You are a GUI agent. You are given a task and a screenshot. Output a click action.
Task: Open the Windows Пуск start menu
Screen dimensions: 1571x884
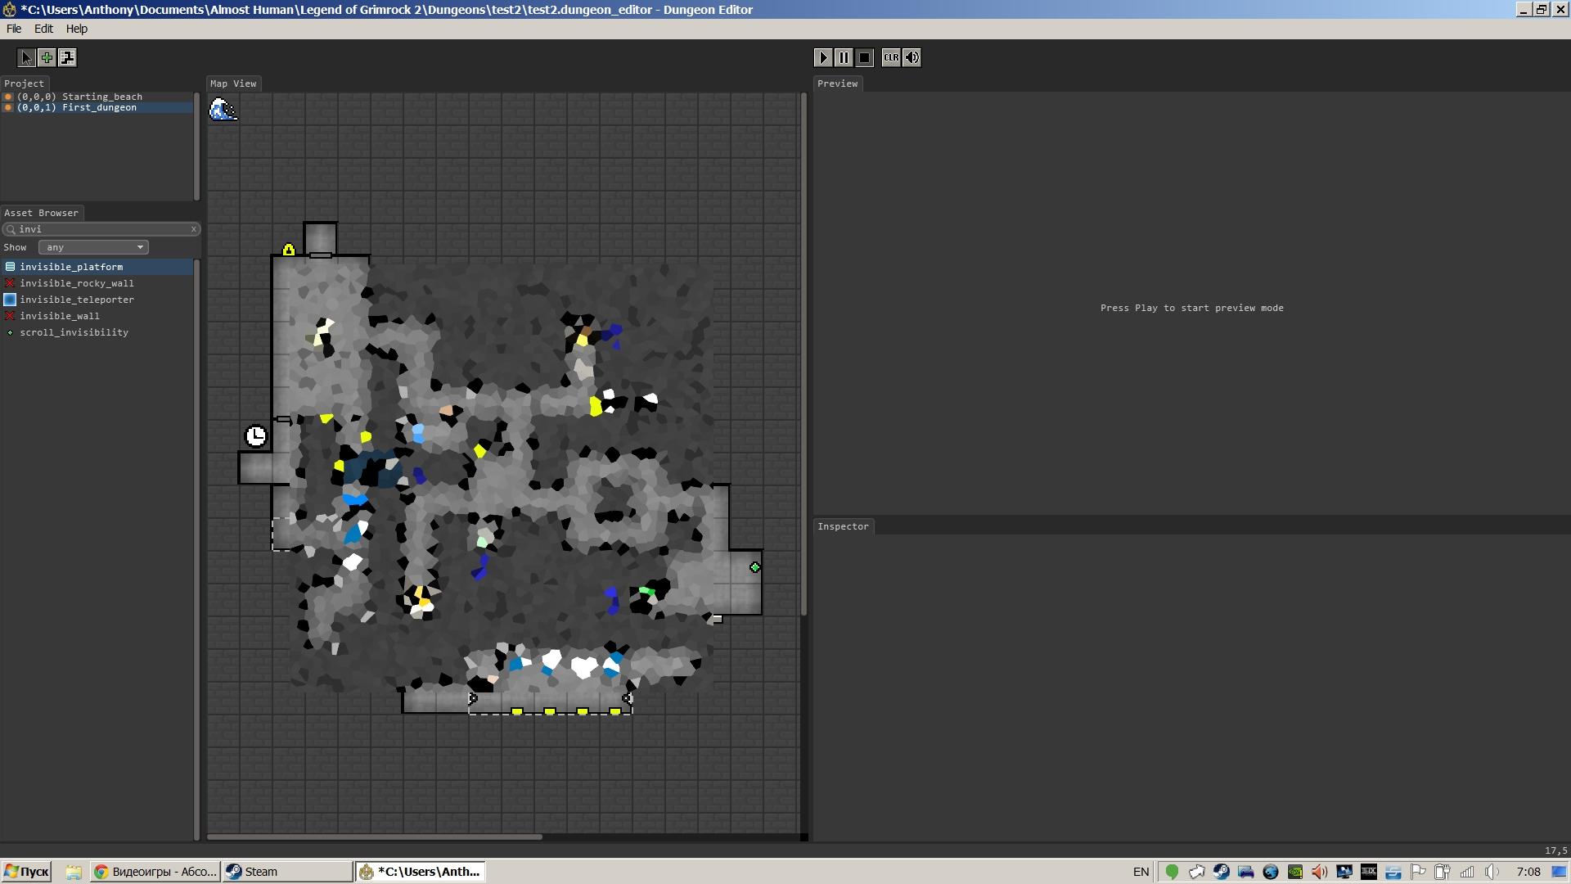click(x=26, y=872)
